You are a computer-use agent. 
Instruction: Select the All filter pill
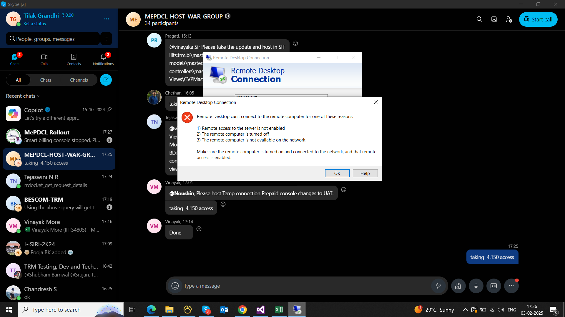(18, 80)
